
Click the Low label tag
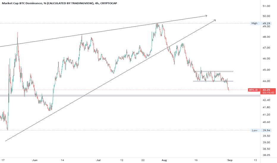255,130
